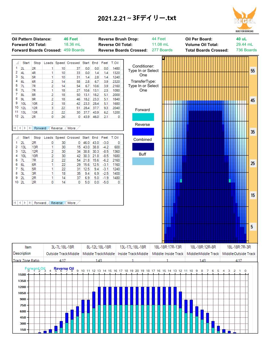This screenshot has width=273, height=353.
Task: Click the 'Inside Track:Middle' description
Action: [x=133, y=254]
